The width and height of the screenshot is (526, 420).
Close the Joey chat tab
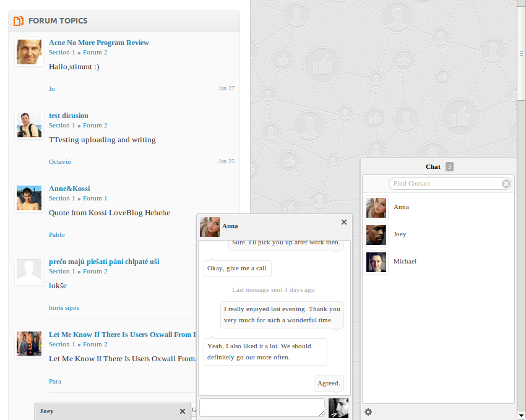[182, 411]
